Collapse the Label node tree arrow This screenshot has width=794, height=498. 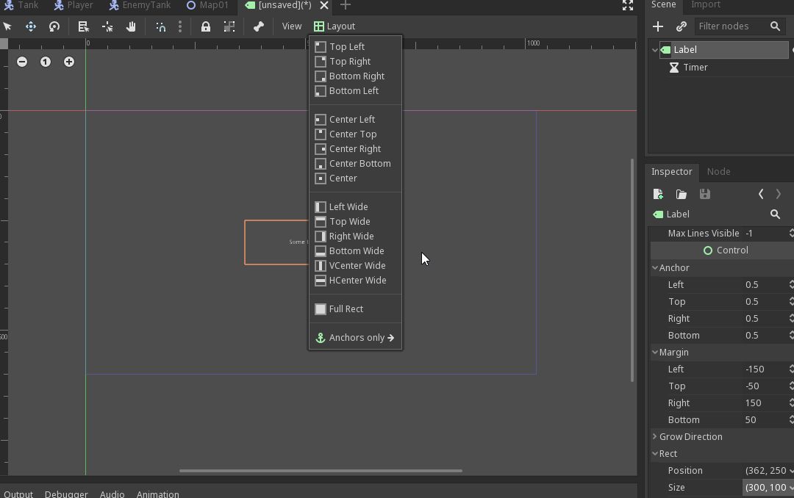pyautogui.click(x=655, y=50)
